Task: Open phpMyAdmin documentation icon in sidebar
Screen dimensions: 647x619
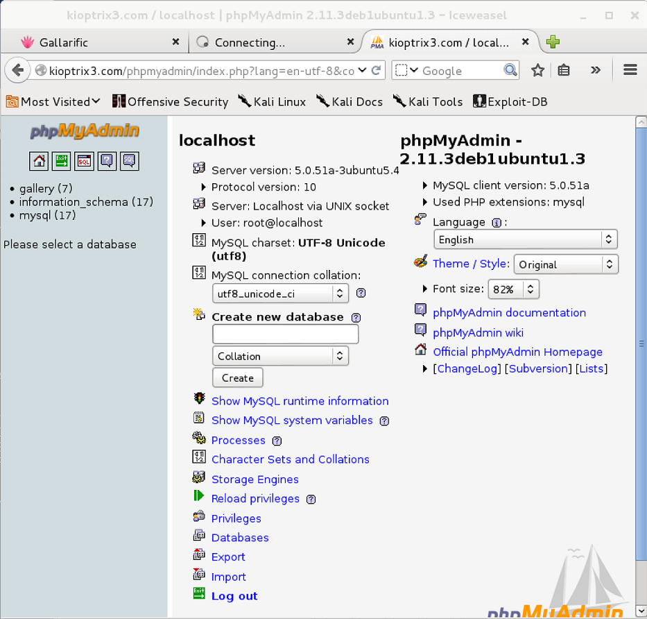Action: click(107, 160)
